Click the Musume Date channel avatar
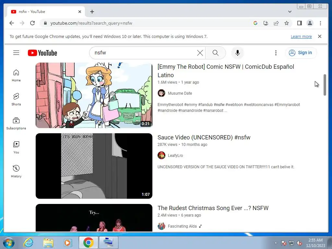332x249 pixels. [161, 93]
